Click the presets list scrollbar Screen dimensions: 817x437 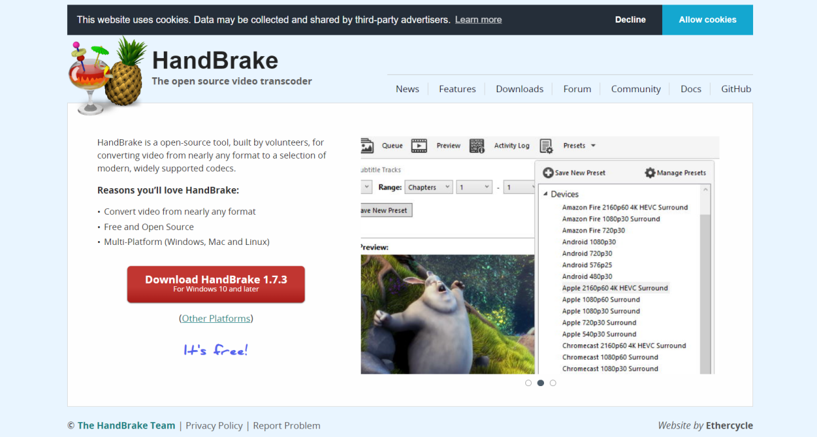[705, 279]
